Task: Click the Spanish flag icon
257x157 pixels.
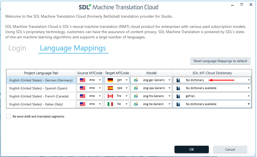Action: pos(110,88)
